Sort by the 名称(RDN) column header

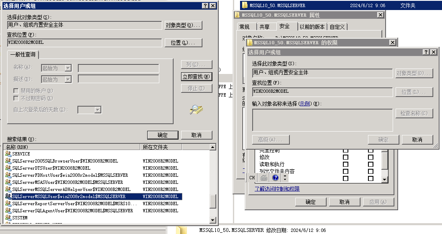[72, 147]
